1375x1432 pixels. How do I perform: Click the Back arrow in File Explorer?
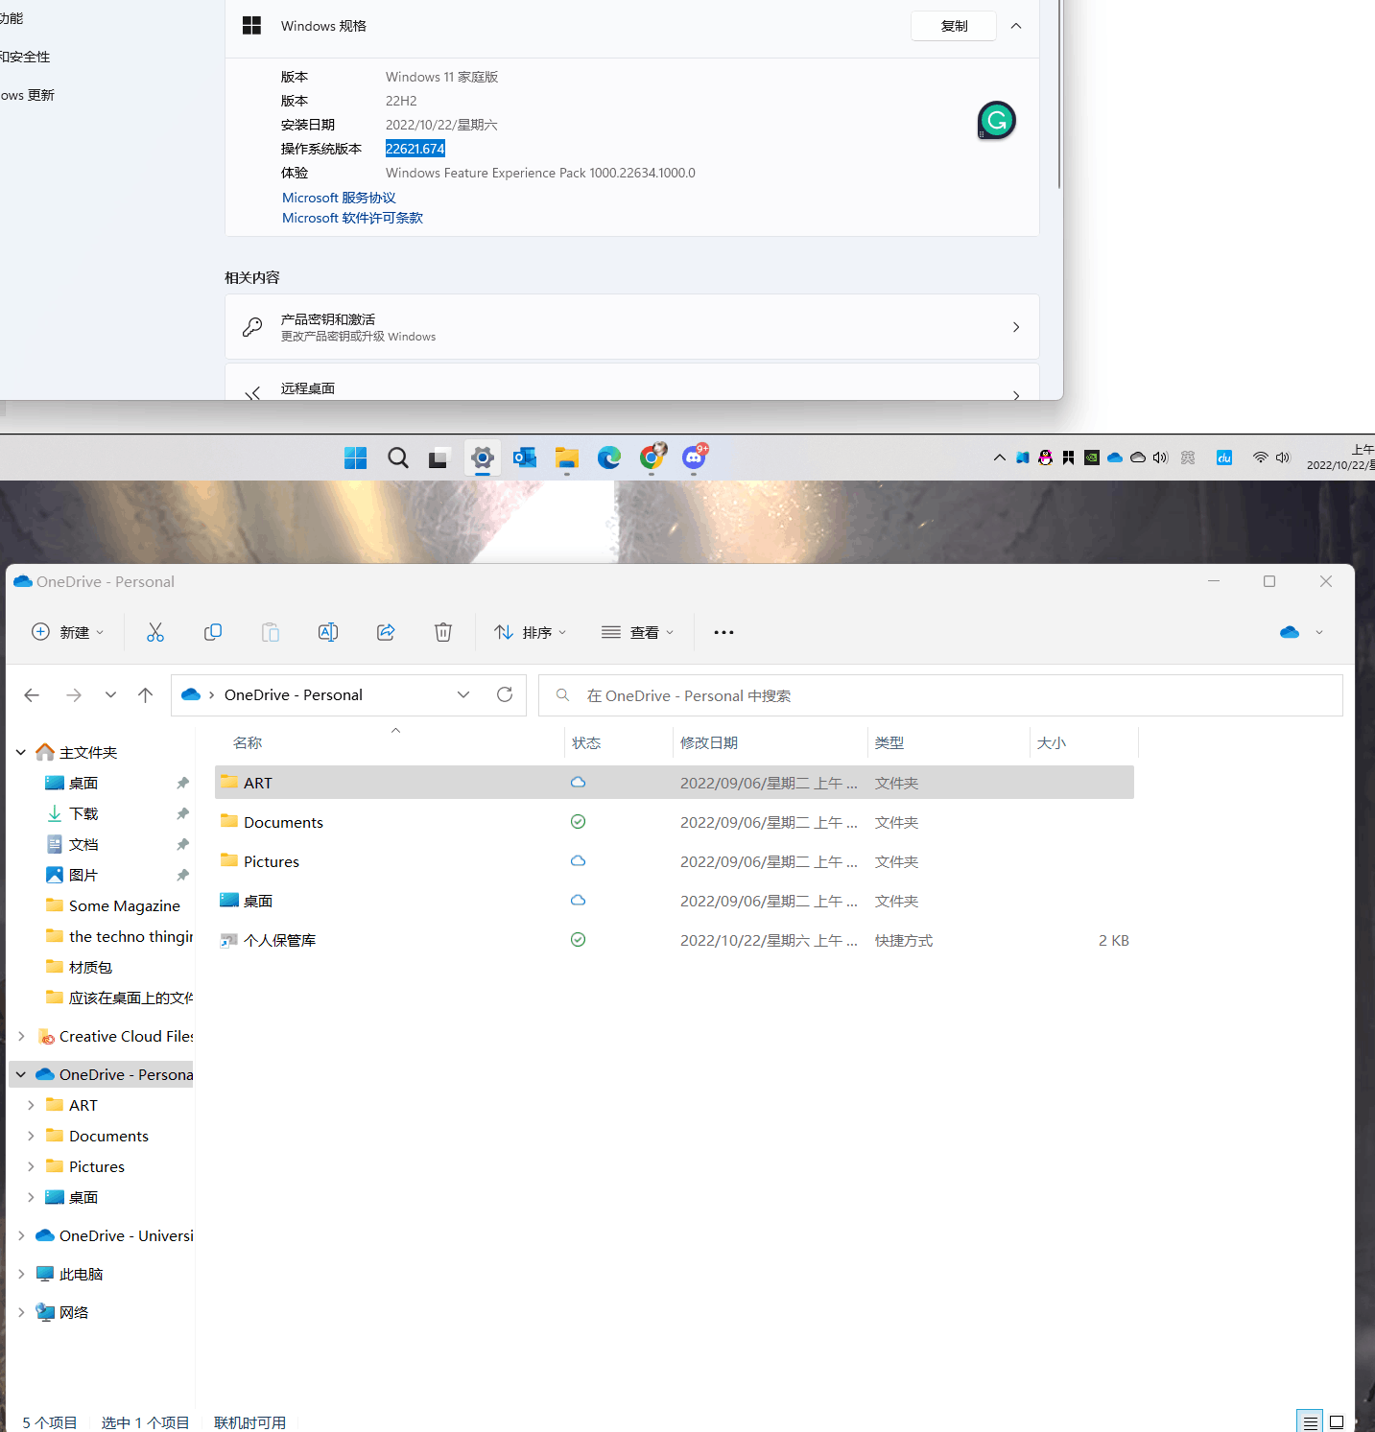pyautogui.click(x=32, y=695)
